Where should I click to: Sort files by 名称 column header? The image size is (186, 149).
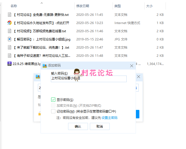point(14,6)
